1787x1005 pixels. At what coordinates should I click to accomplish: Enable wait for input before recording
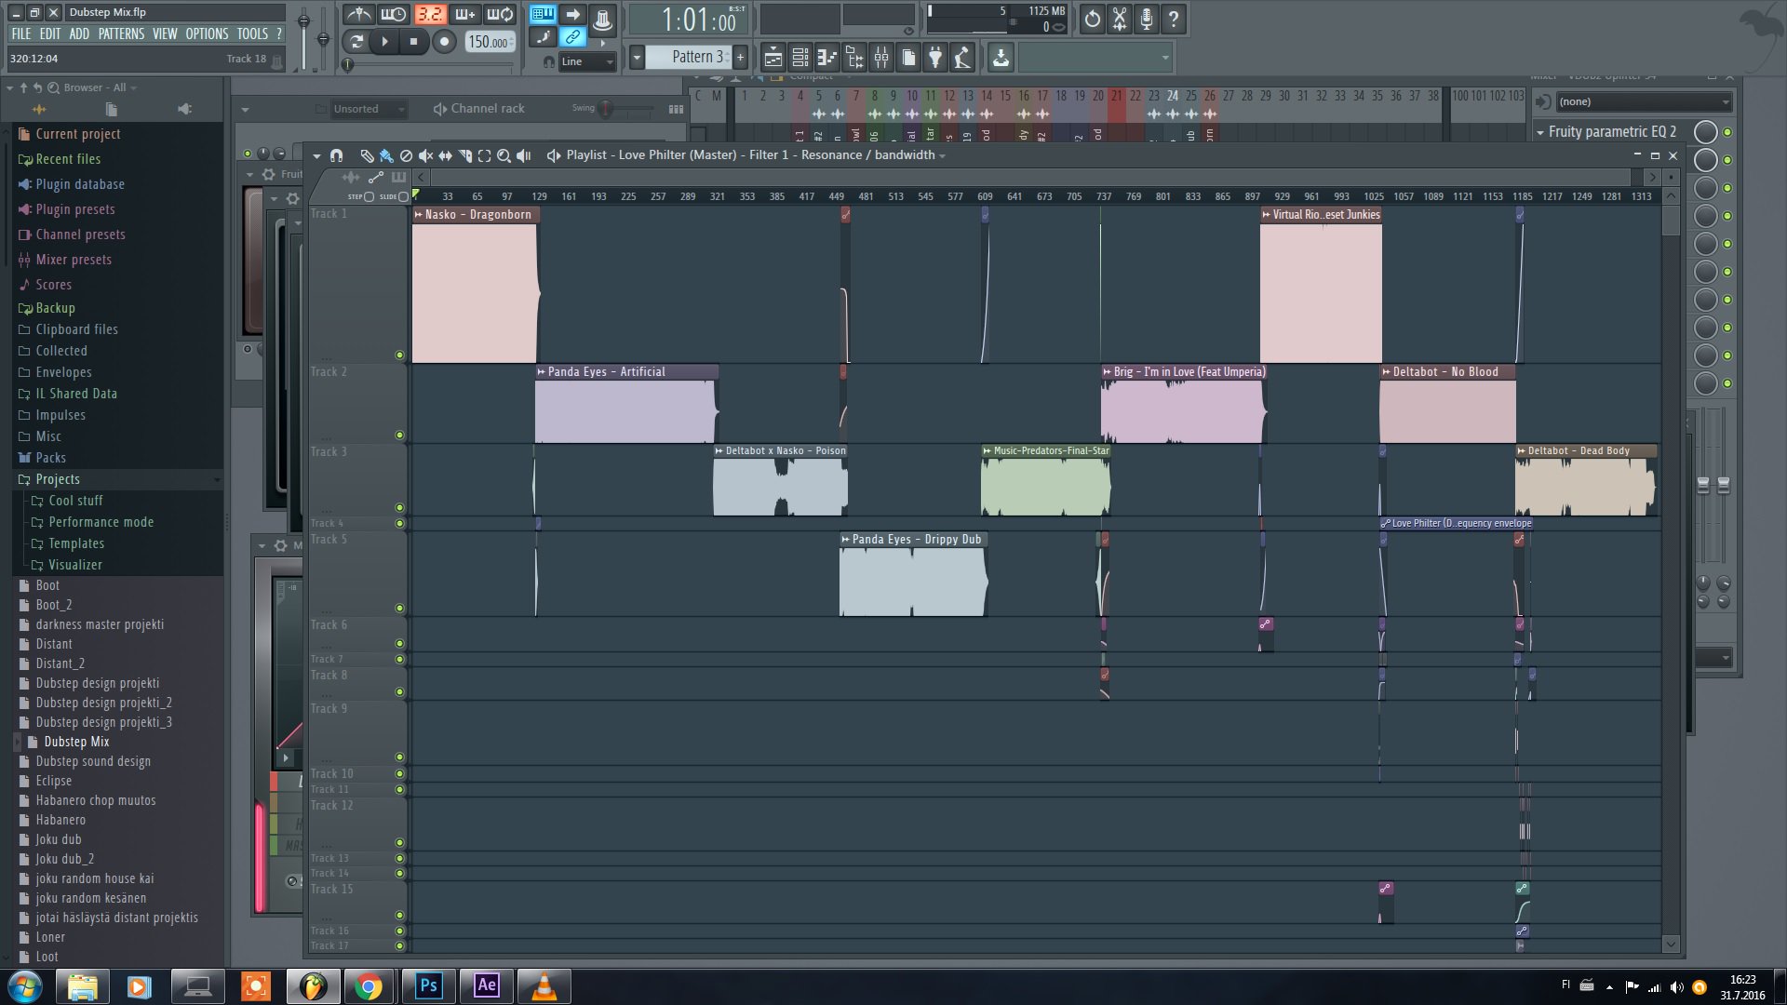click(394, 14)
